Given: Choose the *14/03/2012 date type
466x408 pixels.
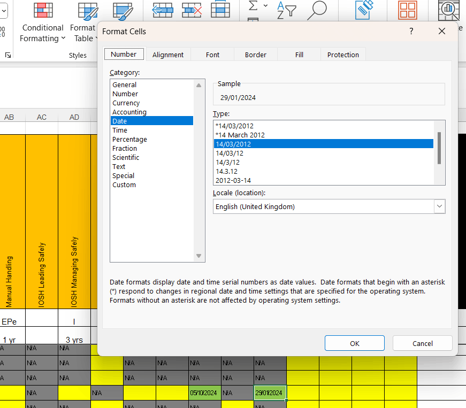Looking at the screenshot, I should [324, 126].
